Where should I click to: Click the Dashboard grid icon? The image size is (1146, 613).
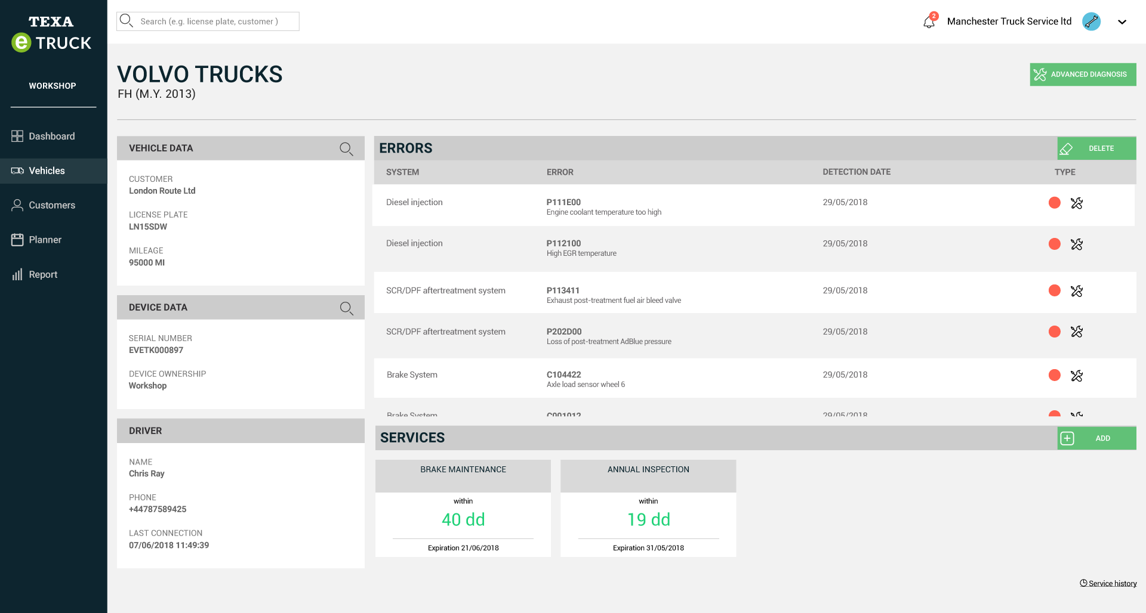pos(17,136)
